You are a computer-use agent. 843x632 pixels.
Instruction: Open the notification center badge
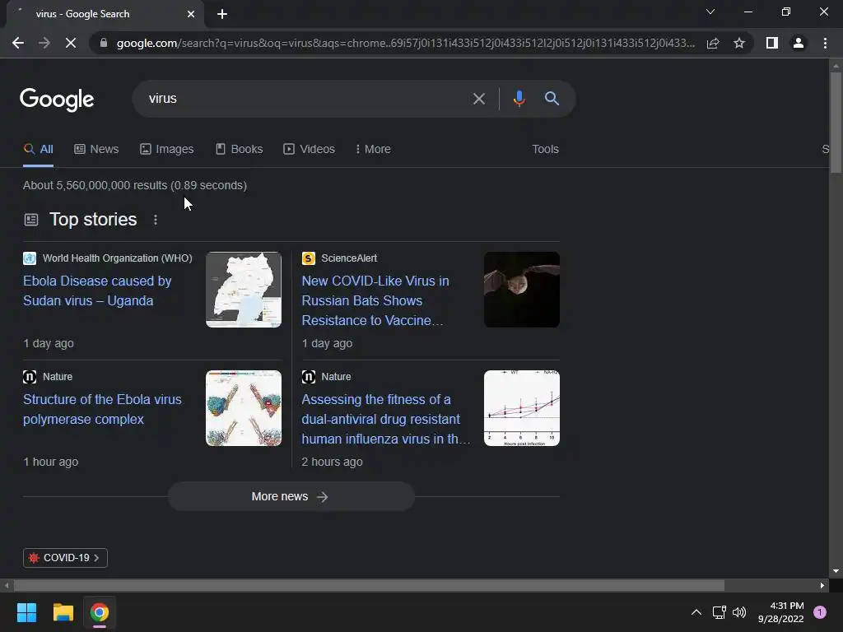coord(820,612)
